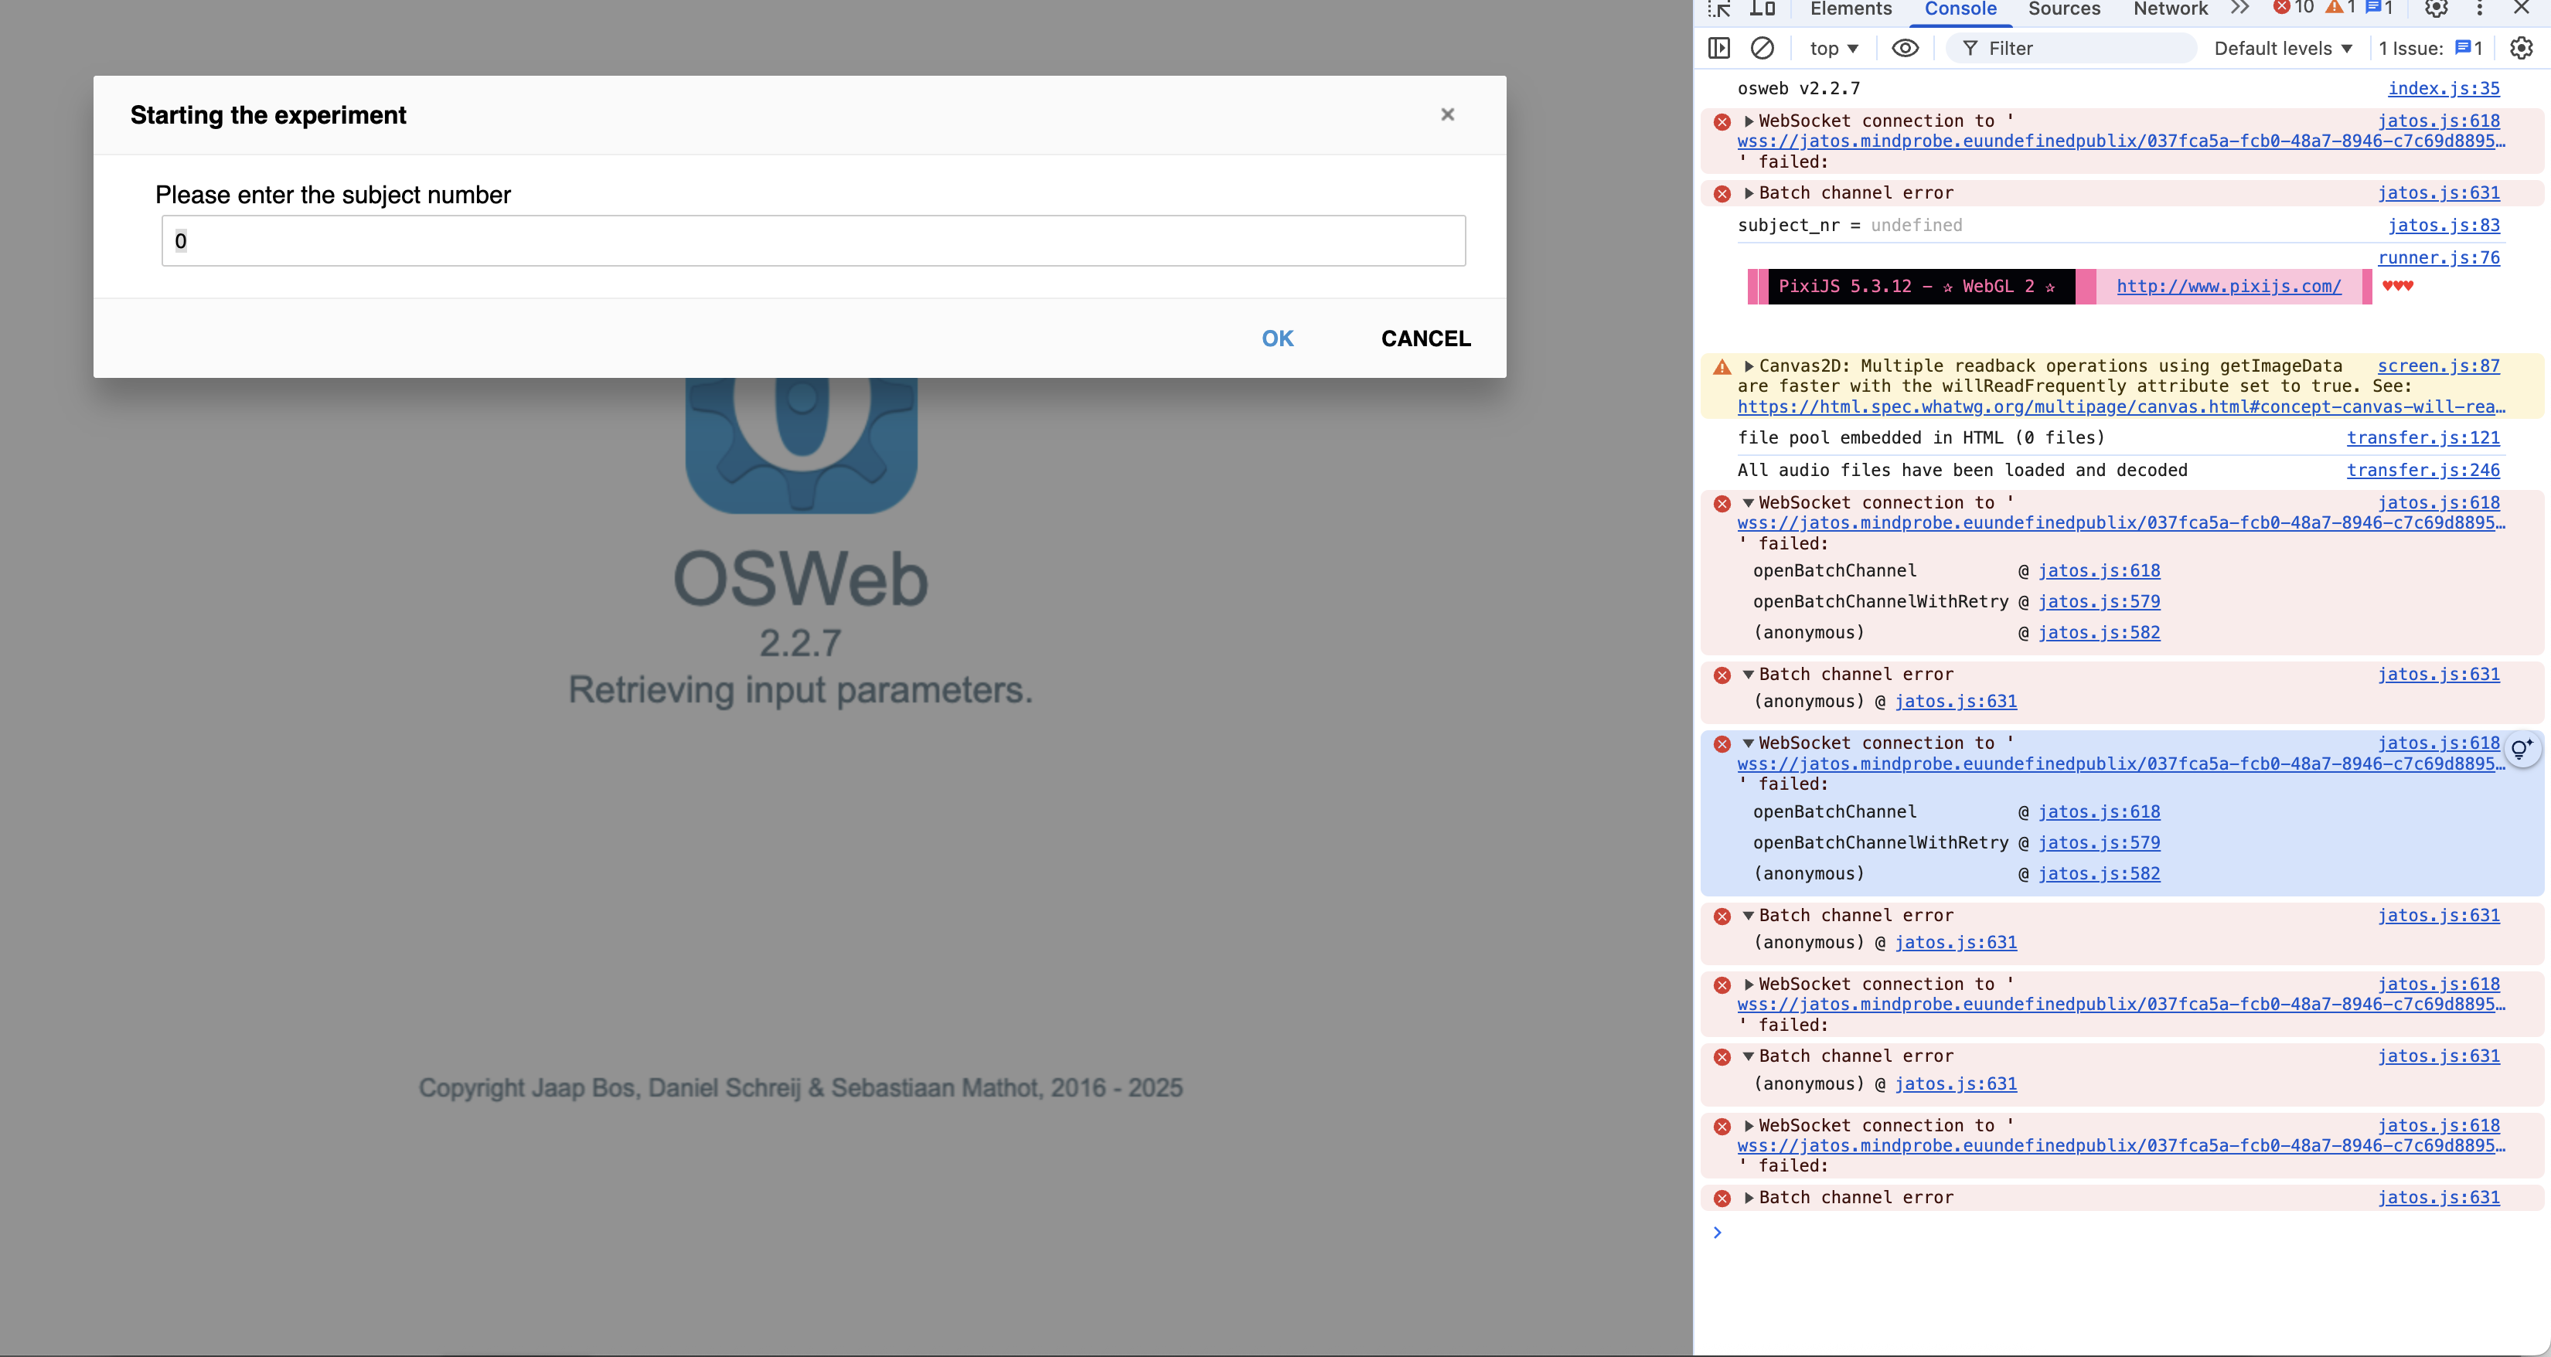Expand the Canvas2D warning message
The width and height of the screenshot is (2551, 1357).
point(1749,366)
